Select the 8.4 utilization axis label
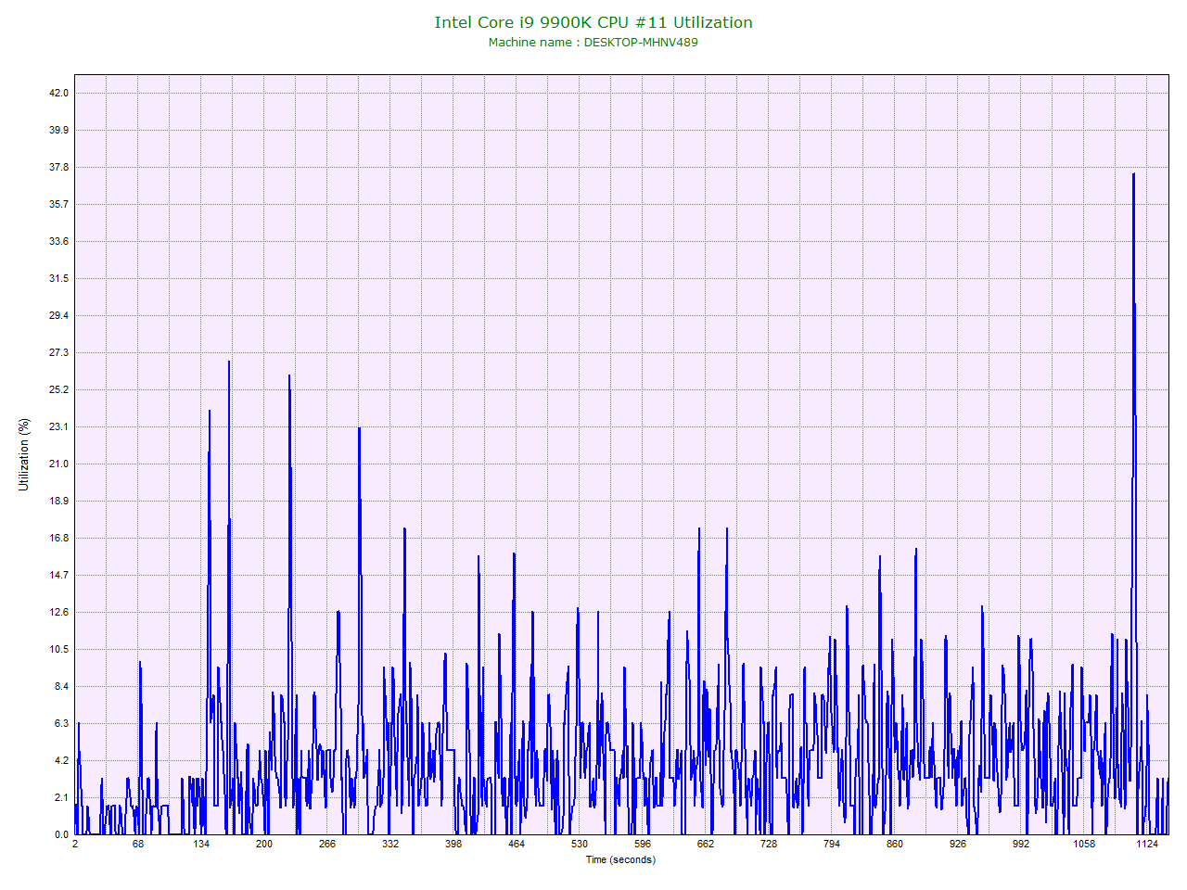 click(x=61, y=686)
